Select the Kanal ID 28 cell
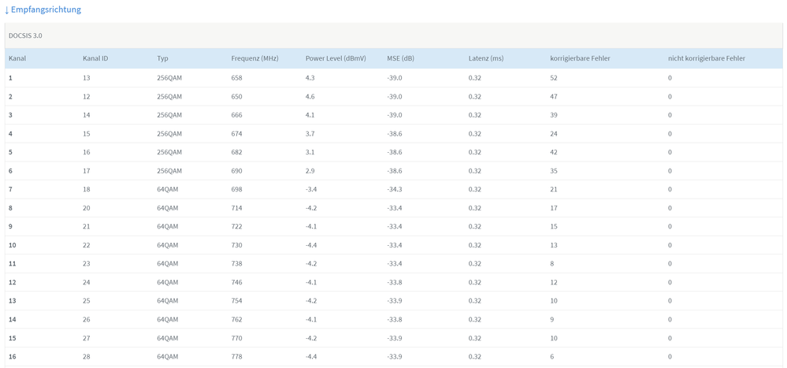This screenshot has width=787, height=368. (x=87, y=356)
